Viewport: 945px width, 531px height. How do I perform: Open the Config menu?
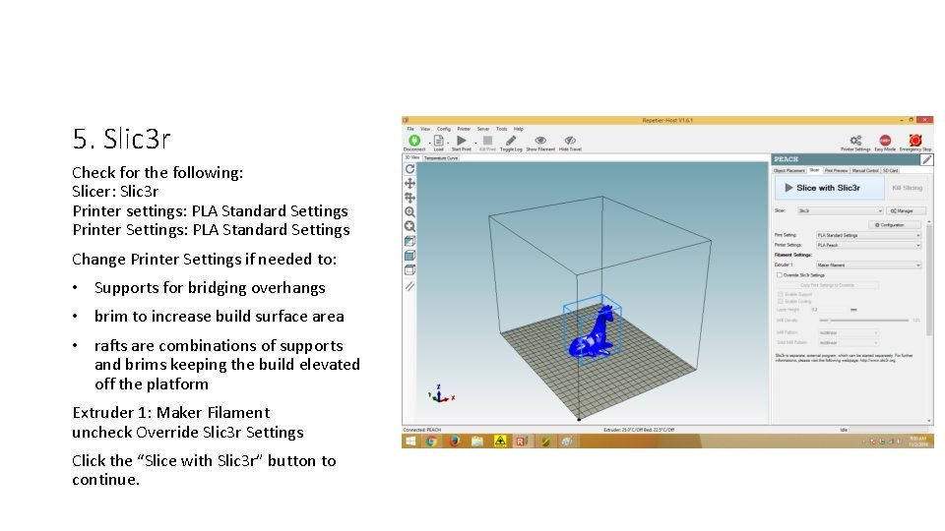pyautogui.click(x=444, y=129)
